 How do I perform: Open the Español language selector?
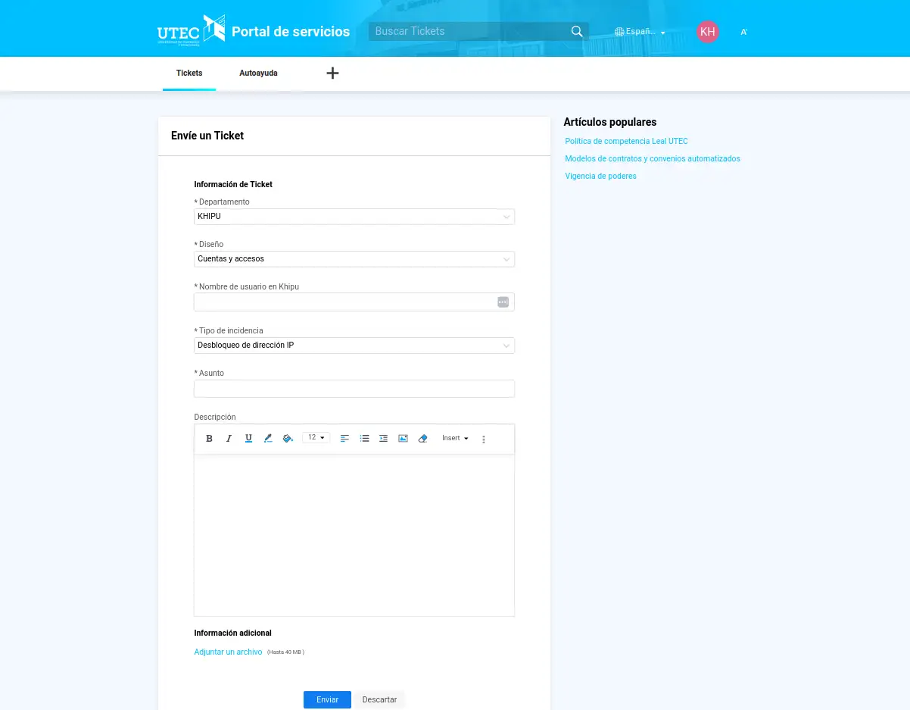point(640,32)
